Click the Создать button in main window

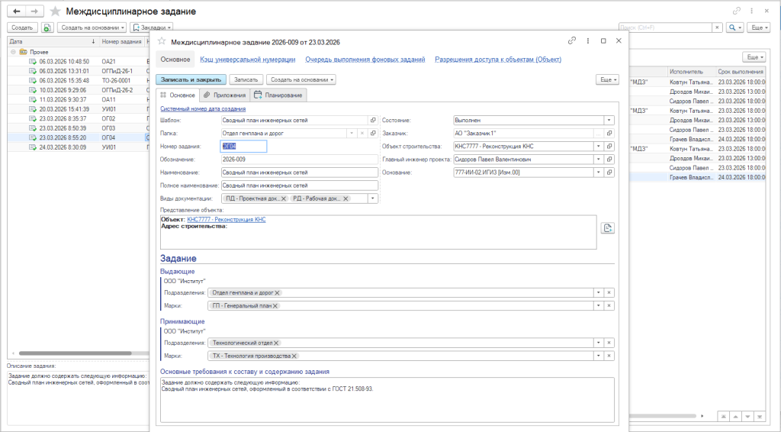(22, 27)
